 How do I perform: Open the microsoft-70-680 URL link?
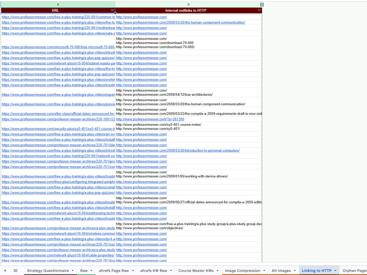58,47
